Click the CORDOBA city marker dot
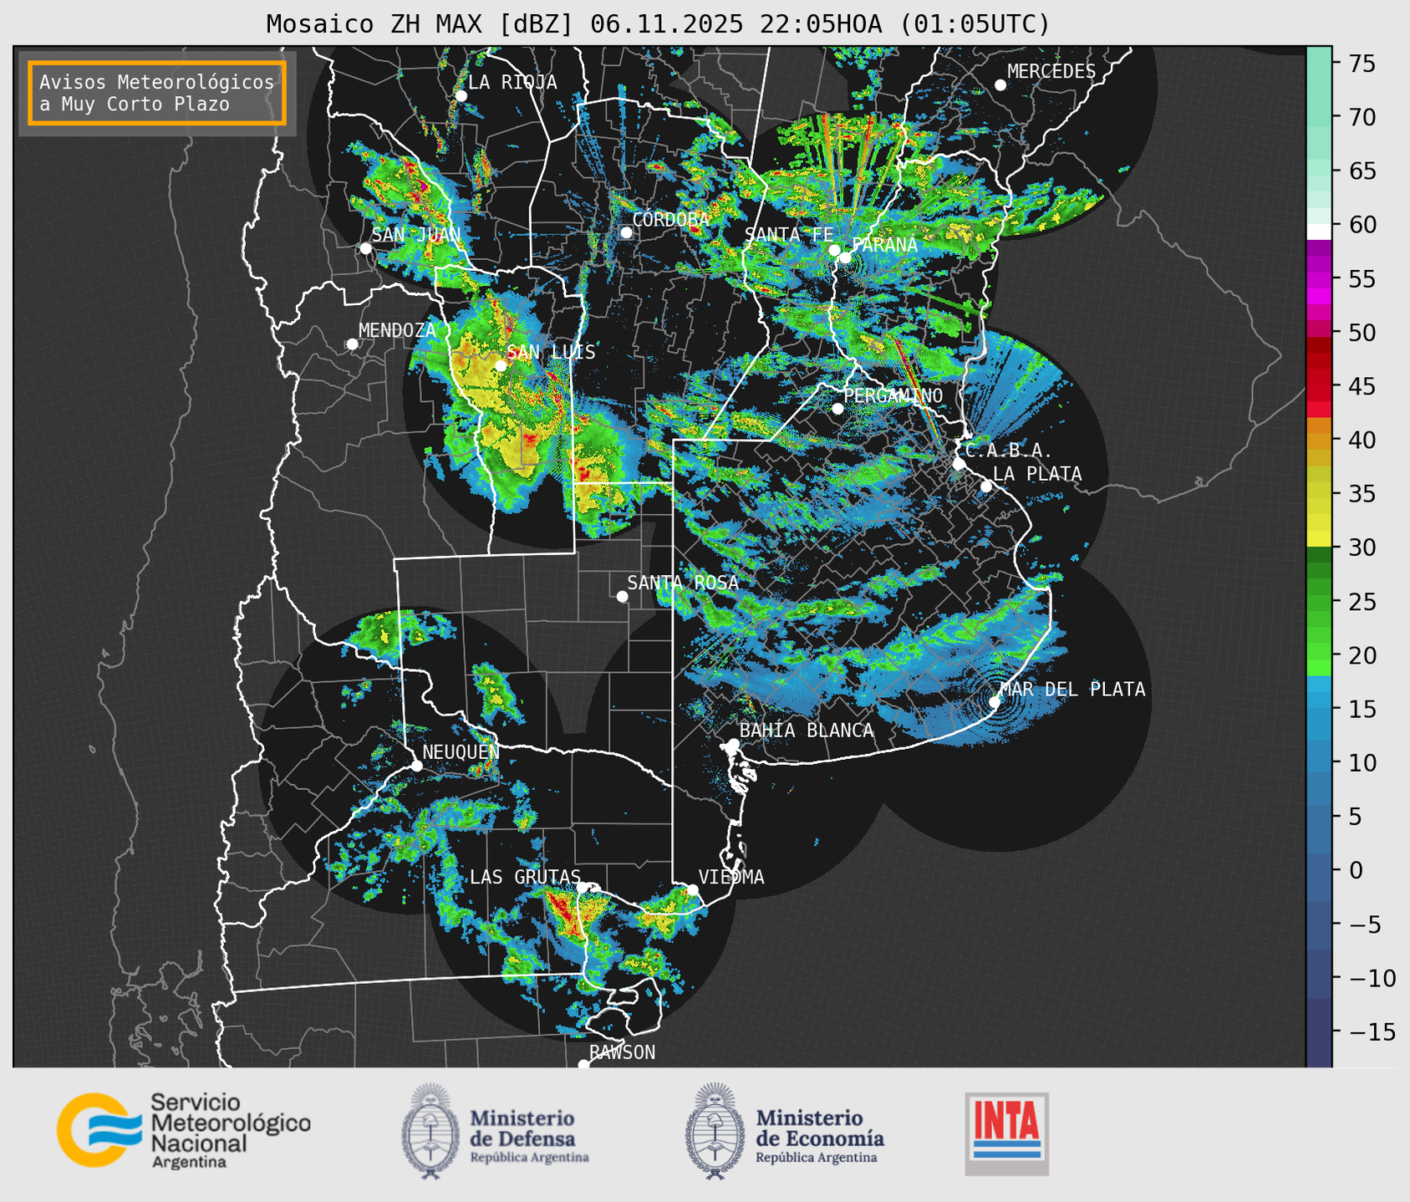The height and width of the screenshot is (1202, 1410). 626,232
